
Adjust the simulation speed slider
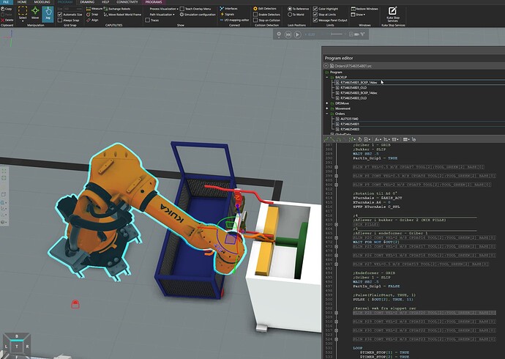pos(337,34)
